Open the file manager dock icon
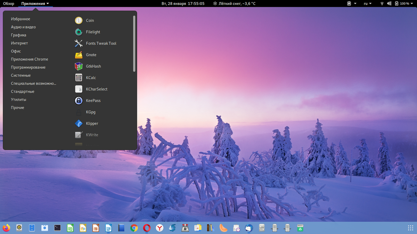The width and height of the screenshot is (417, 234). (x=32, y=228)
